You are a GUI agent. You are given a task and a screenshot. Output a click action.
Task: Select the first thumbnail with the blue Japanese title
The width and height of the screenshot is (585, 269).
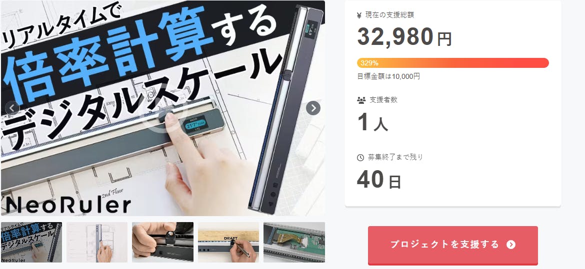point(31,242)
